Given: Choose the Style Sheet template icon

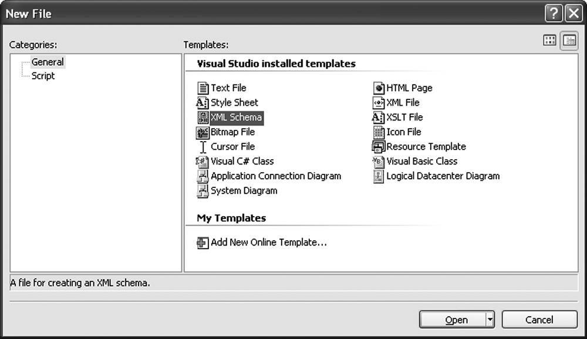Looking at the screenshot, I should click(x=203, y=103).
